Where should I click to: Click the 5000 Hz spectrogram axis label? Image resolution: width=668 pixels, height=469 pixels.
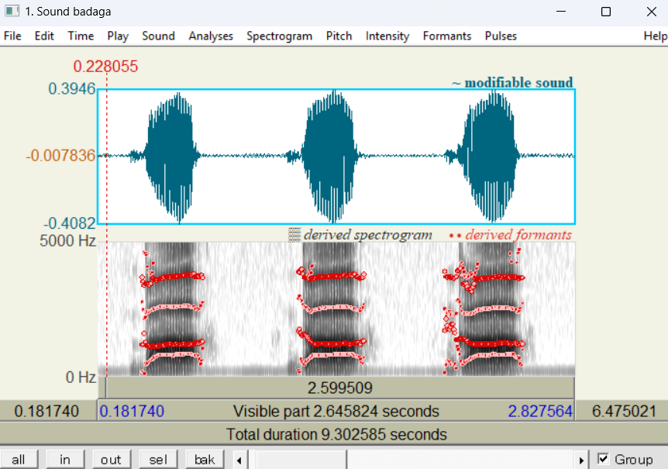coord(67,241)
